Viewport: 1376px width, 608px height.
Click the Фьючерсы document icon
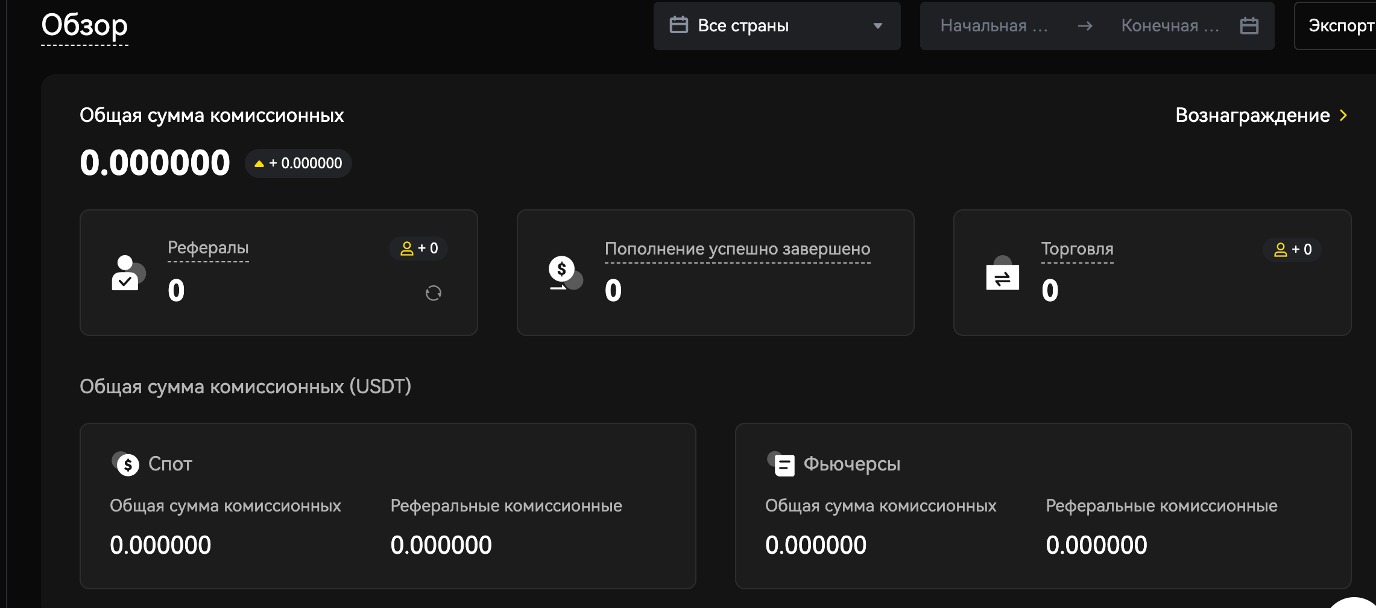click(x=782, y=464)
